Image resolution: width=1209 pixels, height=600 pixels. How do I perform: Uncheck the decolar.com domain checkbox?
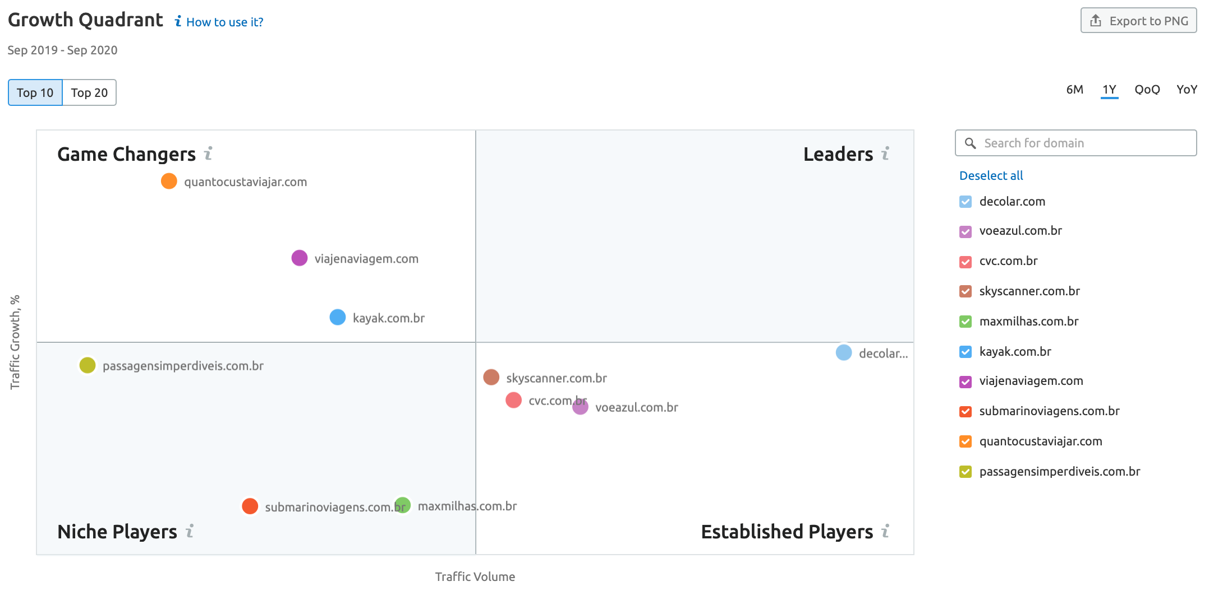click(x=966, y=202)
